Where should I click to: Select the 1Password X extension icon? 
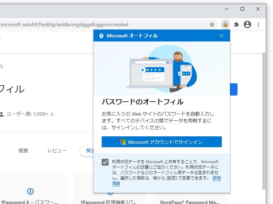pos(30,191)
